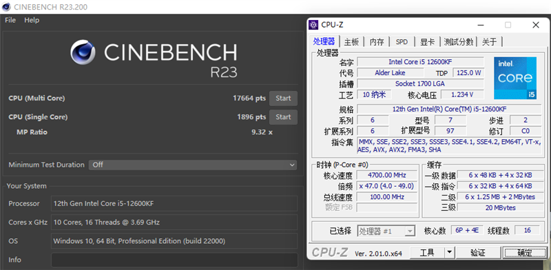Click the Cinebench app icon in title bar
This screenshot has width=551, height=270.
pyautogui.click(x=6, y=7)
